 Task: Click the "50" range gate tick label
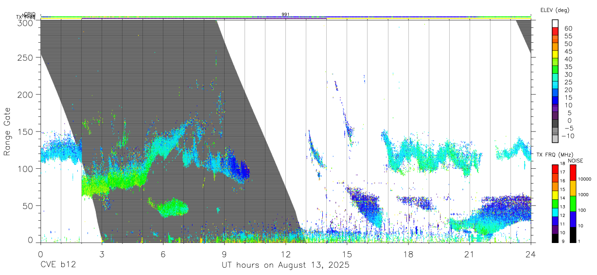(x=28, y=206)
